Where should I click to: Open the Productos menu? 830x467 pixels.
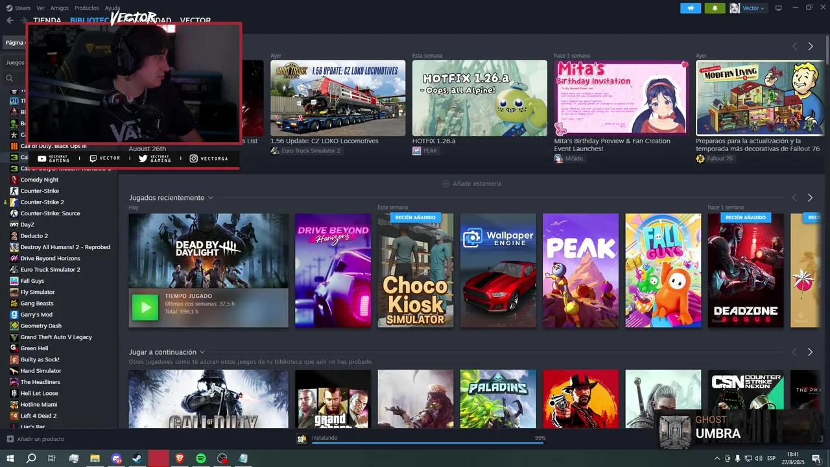(87, 8)
